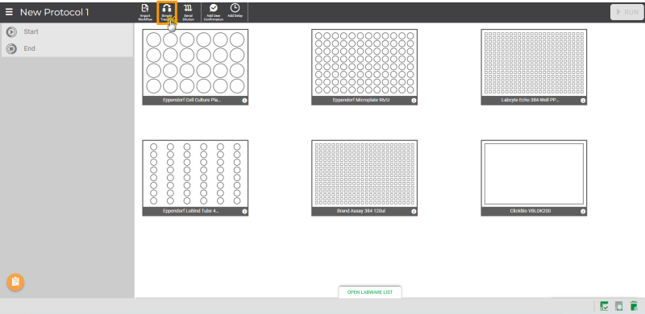Open the labware list
The image size is (645, 314).
(370, 292)
